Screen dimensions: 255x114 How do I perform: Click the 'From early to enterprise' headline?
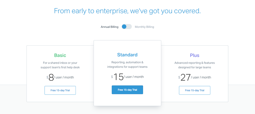click(x=127, y=11)
